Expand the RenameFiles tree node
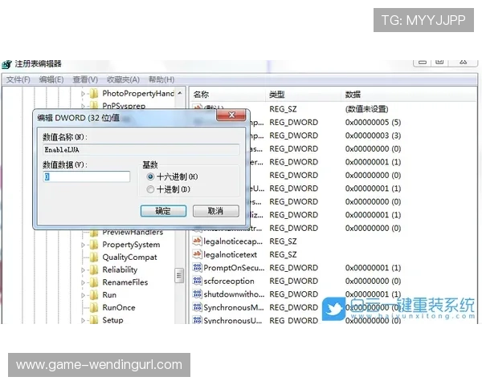This screenshot has height=385, width=482. 83,283
